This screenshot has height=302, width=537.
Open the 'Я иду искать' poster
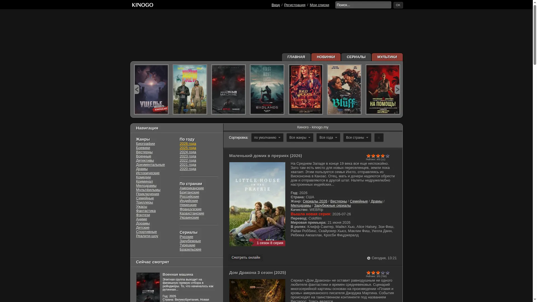pos(306,89)
